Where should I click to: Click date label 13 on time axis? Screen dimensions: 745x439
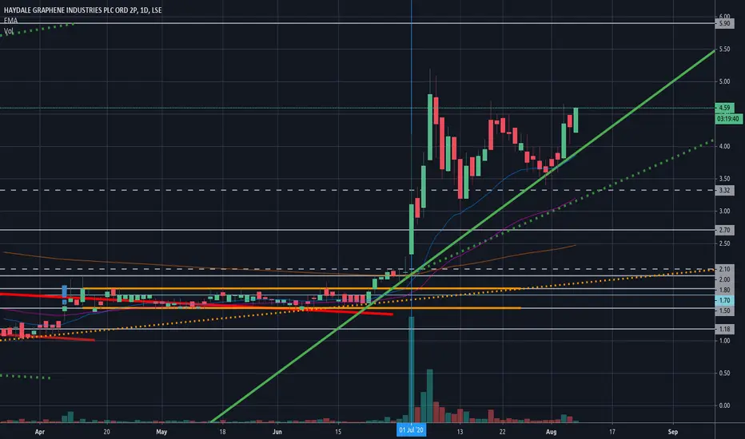pyautogui.click(x=460, y=432)
